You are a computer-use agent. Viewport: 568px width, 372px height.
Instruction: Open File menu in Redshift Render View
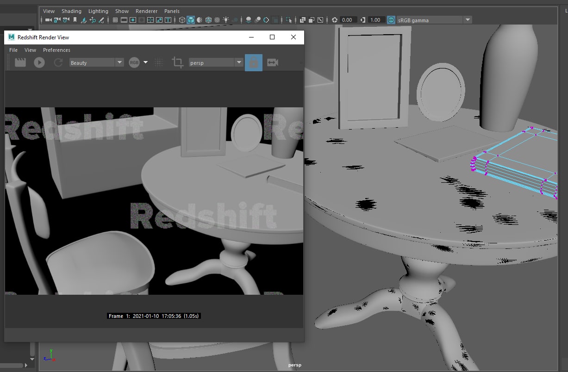(x=13, y=50)
